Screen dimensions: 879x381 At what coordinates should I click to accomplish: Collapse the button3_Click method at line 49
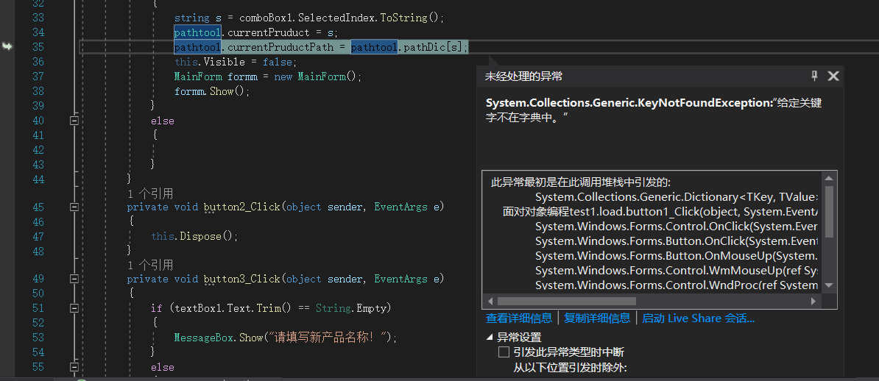click(74, 279)
